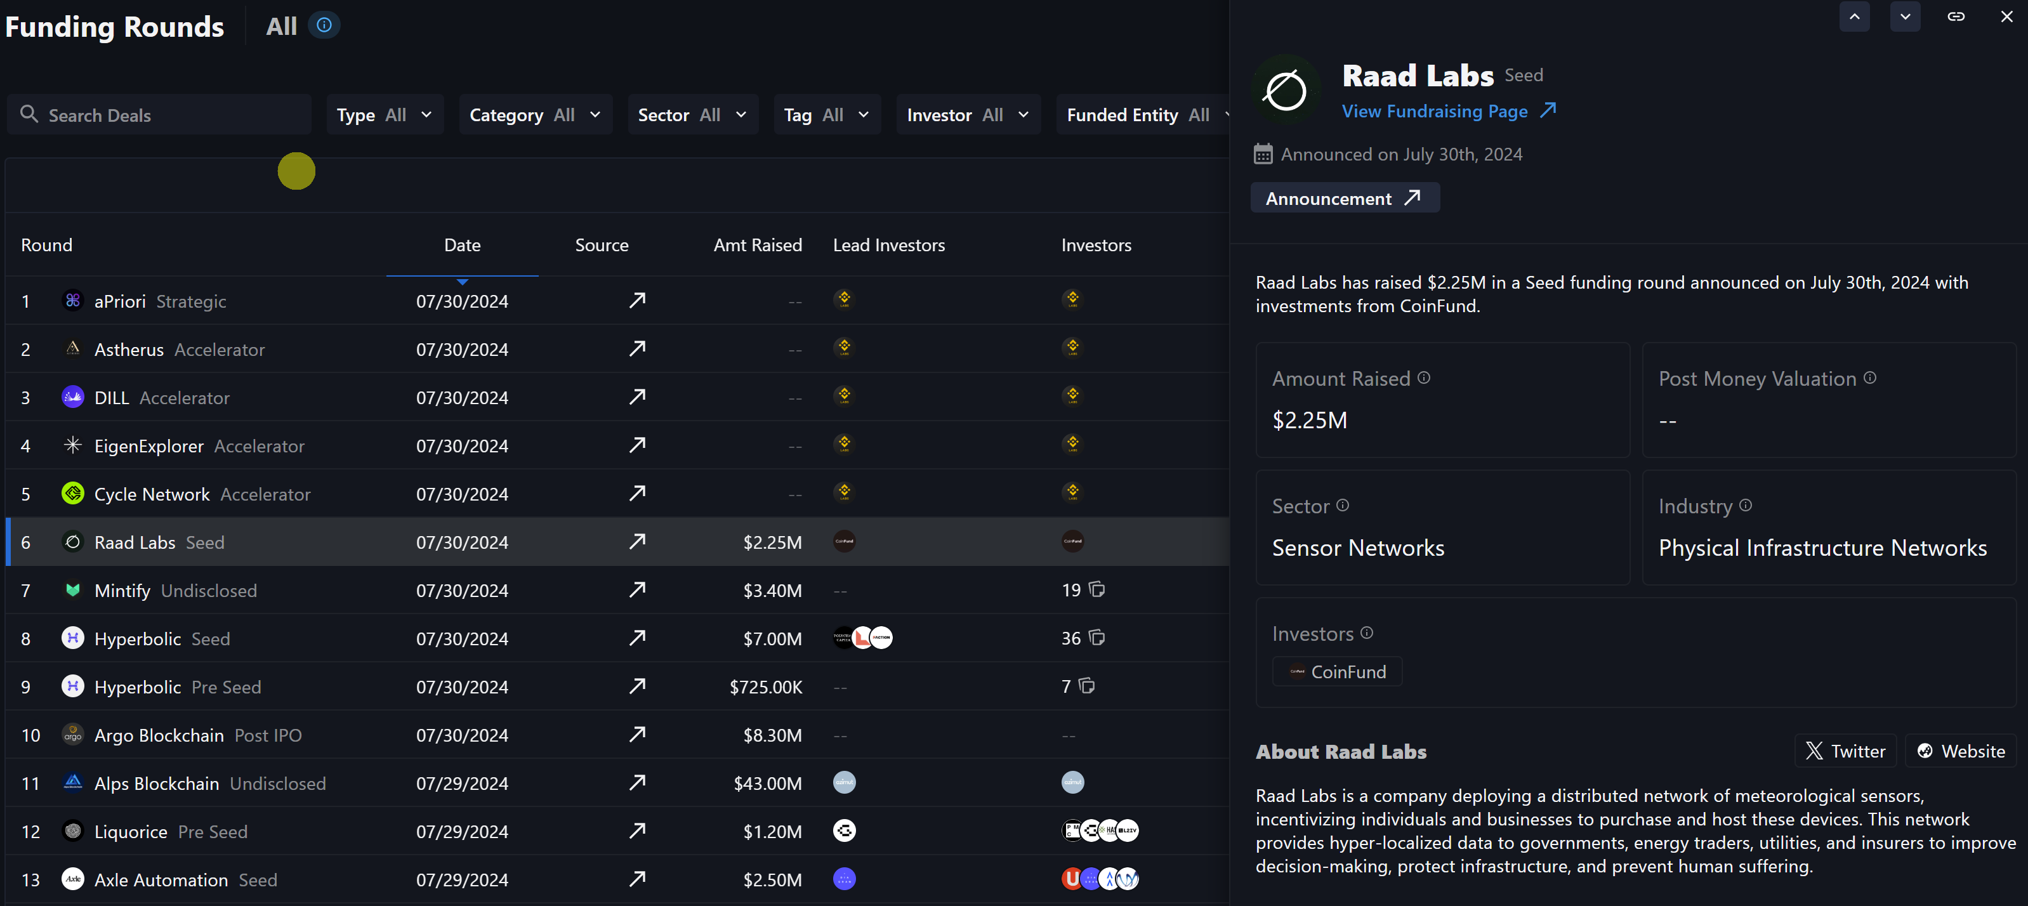Click Liquorice lead investor logo
2028x906 pixels.
click(x=844, y=830)
